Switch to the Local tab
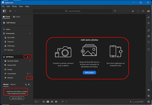The height and width of the screenshot is (105, 152). (x=17, y=17)
